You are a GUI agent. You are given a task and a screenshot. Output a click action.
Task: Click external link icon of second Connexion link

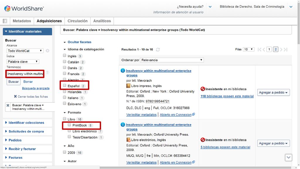click(193, 162)
